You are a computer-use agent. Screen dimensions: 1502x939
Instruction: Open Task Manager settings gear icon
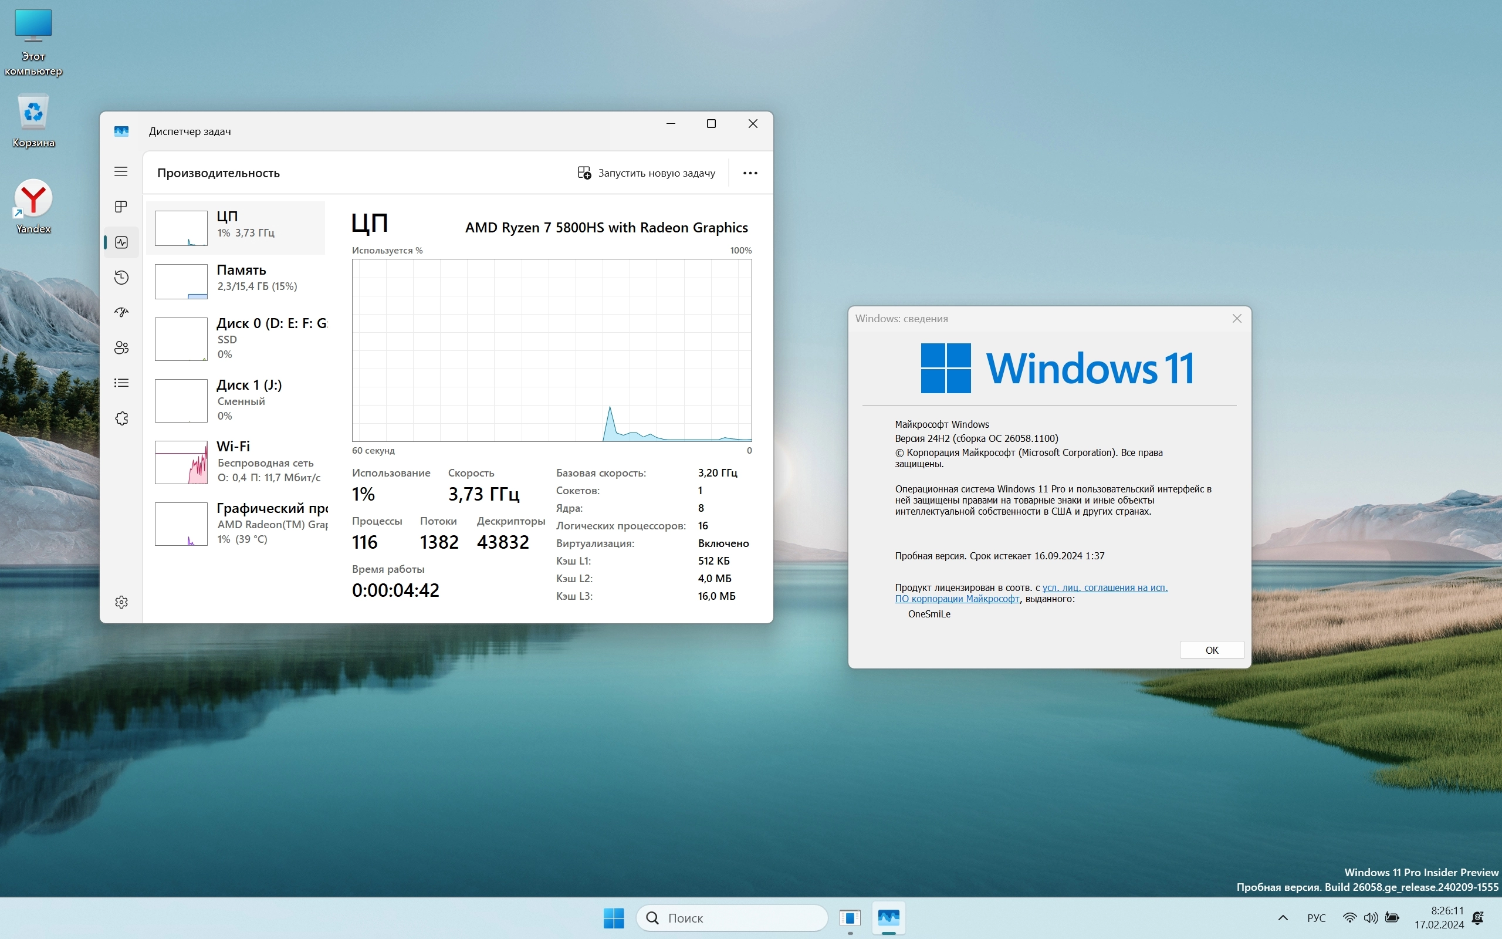[121, 602]
